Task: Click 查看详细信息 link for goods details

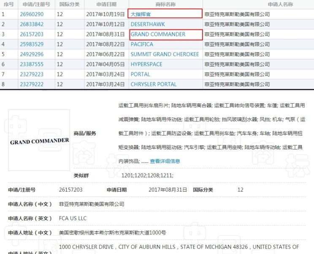Action: (x=165, y=161)
